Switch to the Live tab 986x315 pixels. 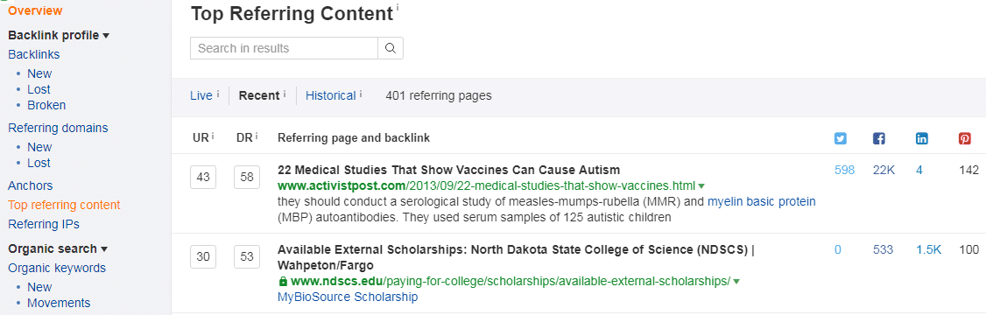point(201,95)
